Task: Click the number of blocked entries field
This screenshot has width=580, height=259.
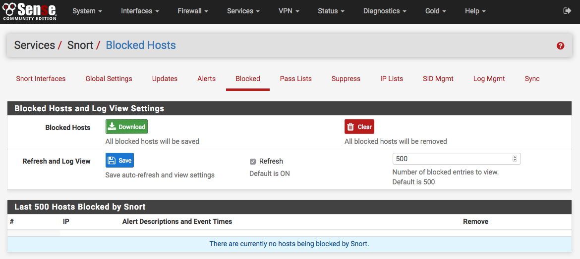Action: [x=451, y=159]
